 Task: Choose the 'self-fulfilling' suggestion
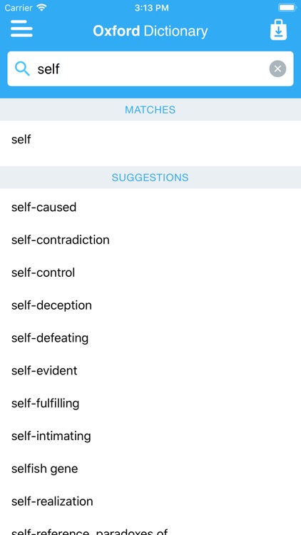(150, 403)
